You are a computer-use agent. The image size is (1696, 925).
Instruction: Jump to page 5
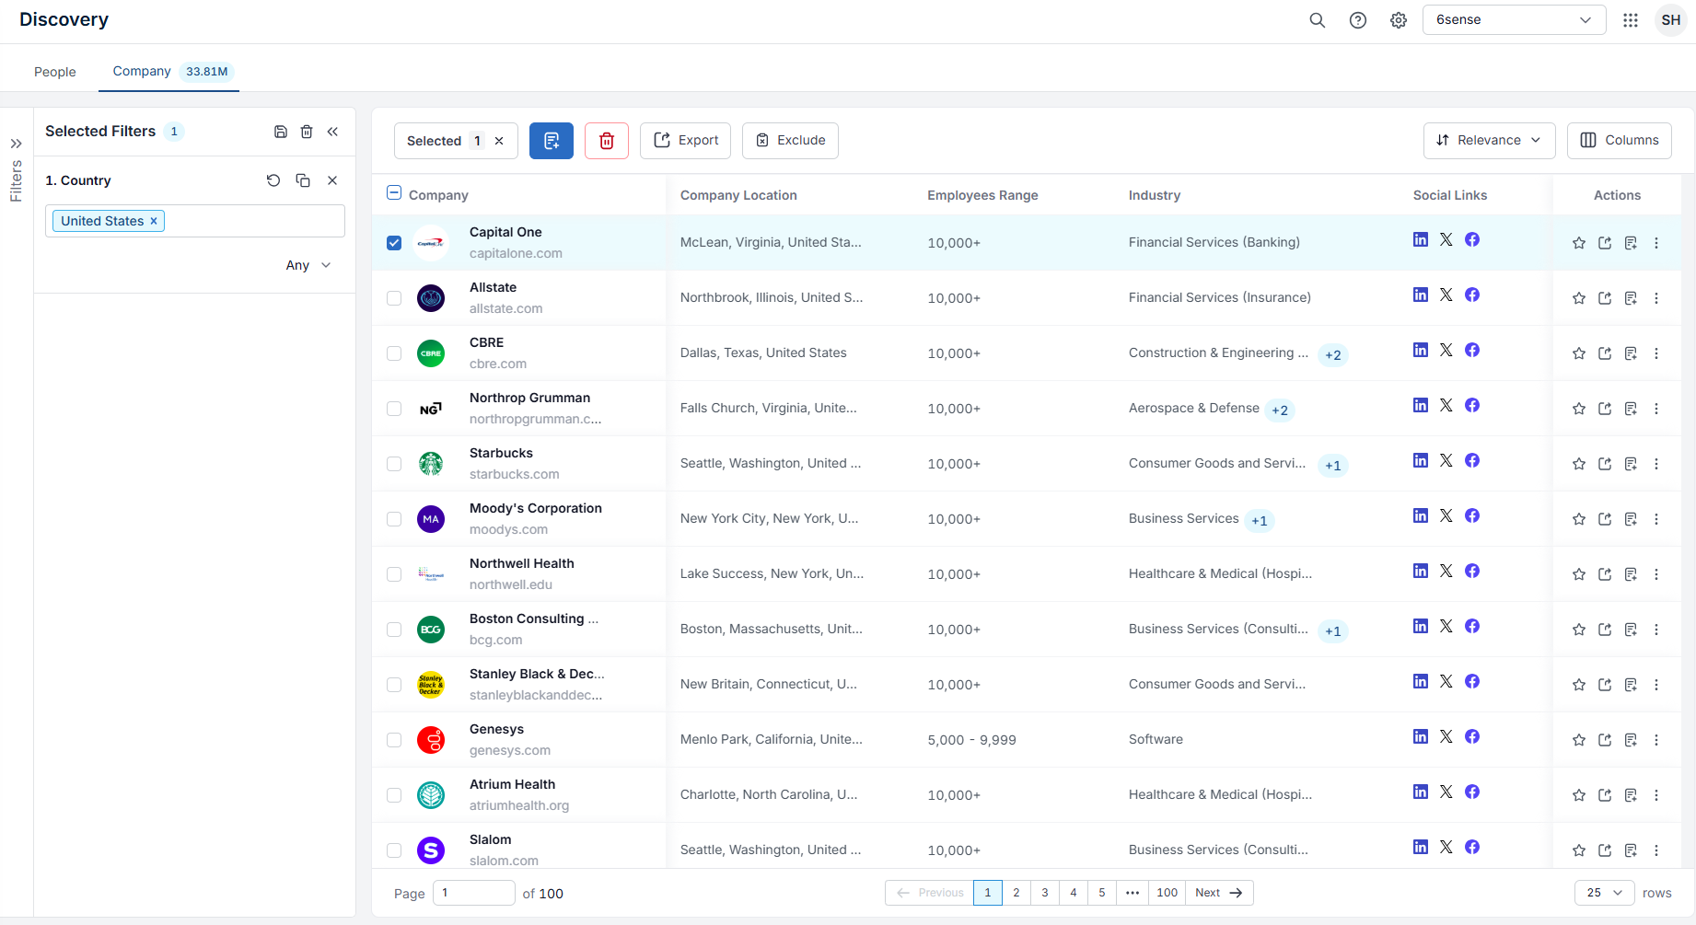(x=1102, y=893)
